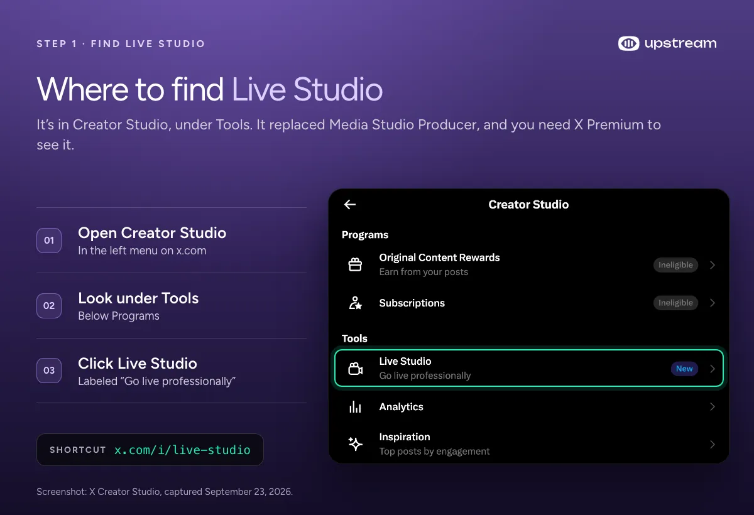
Task: Go back using the Creator Studio arrow
Action: [350, 204]
